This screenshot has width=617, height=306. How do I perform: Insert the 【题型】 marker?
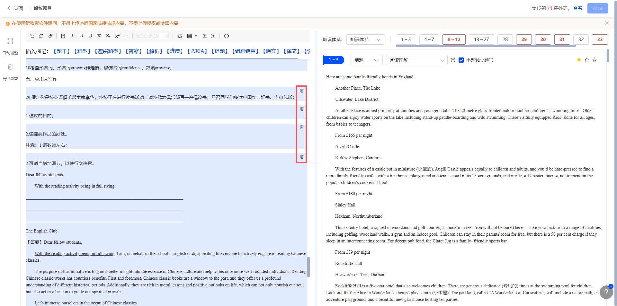point(82,51)
